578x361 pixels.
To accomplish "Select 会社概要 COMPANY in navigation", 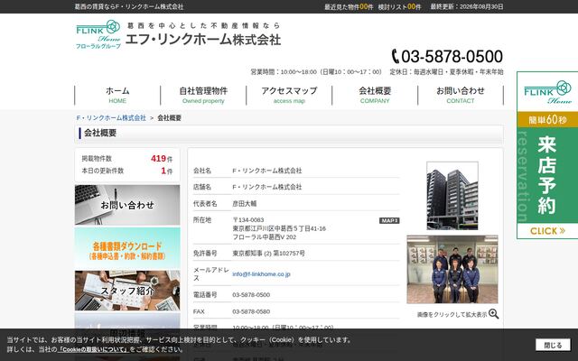I will tap(375, 95).
